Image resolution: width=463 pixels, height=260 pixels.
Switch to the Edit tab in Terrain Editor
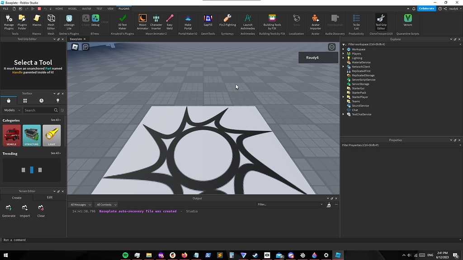pos(50,197)
